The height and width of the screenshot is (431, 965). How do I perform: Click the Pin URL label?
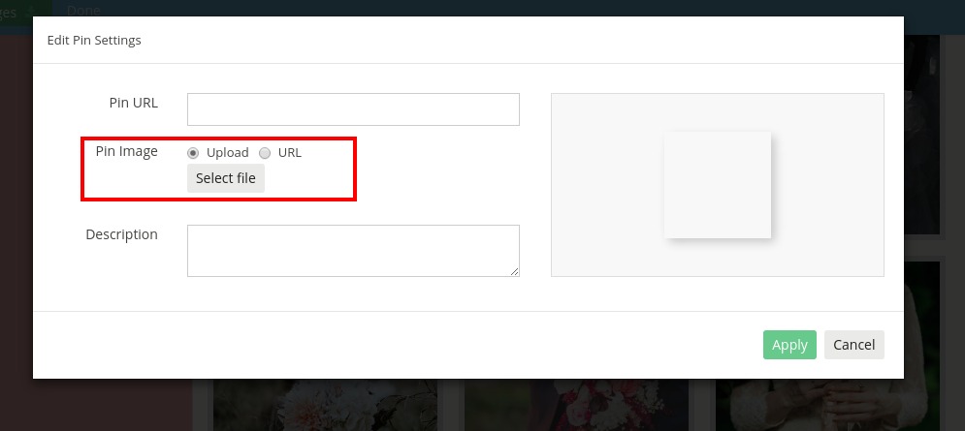134,103
